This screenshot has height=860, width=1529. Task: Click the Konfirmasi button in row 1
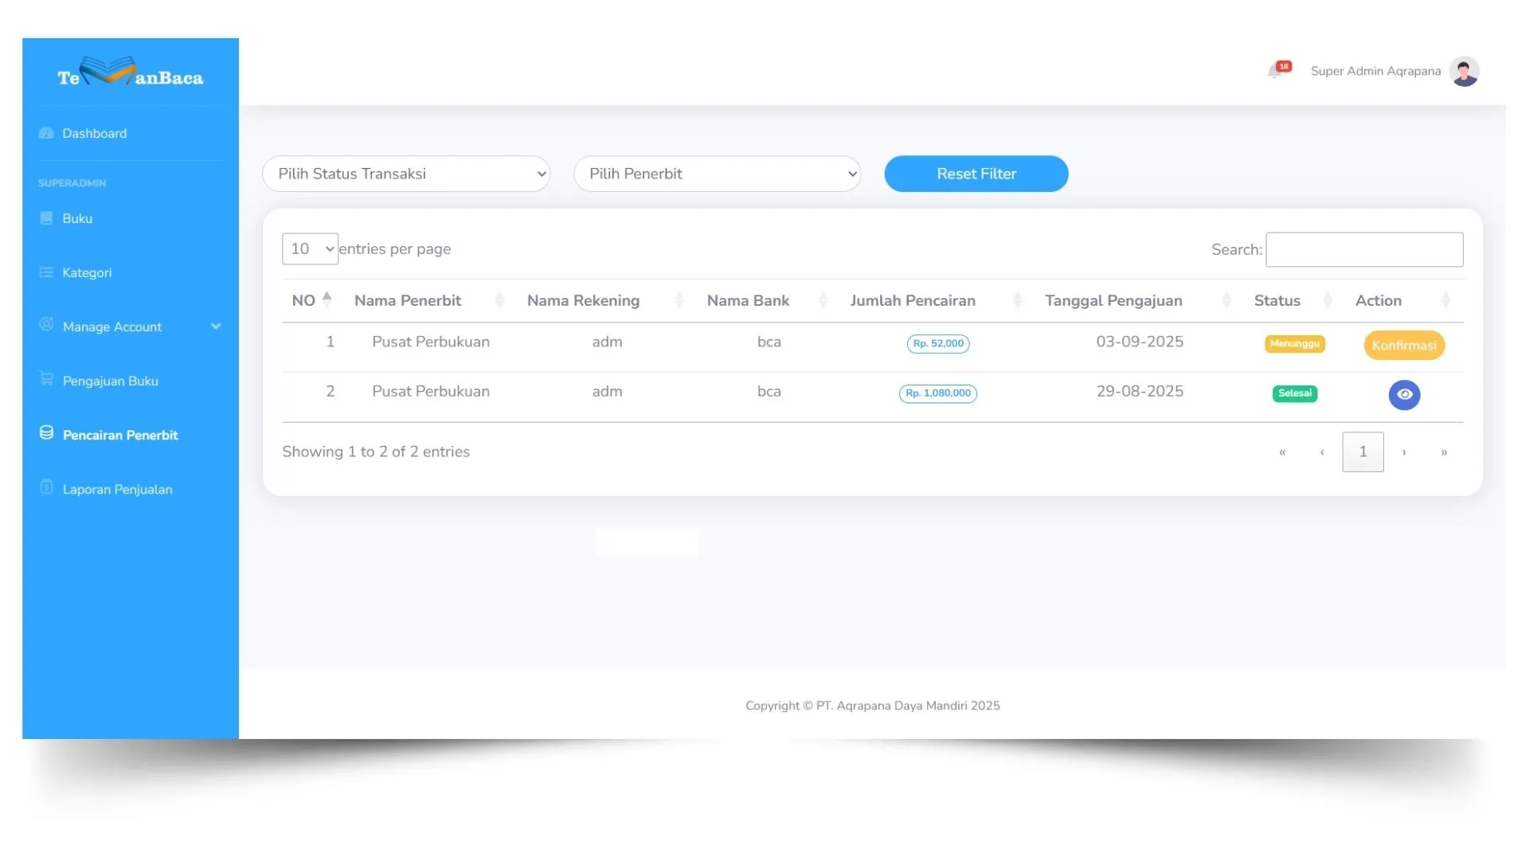click(1403, 345)
